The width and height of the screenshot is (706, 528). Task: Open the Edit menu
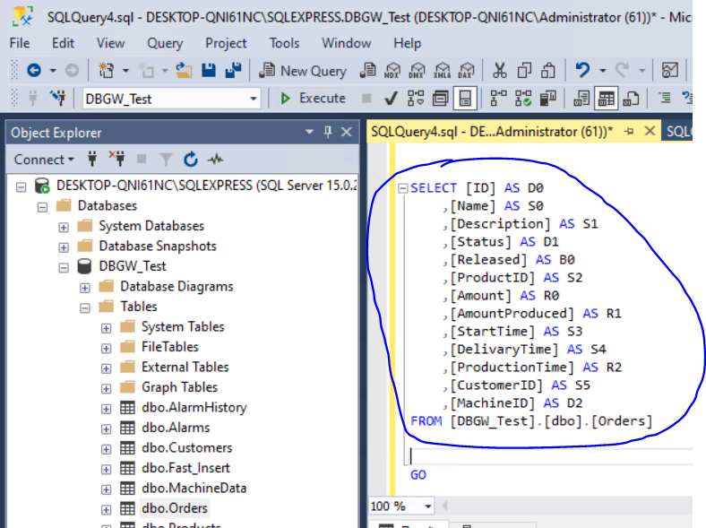tap(63, 43)
